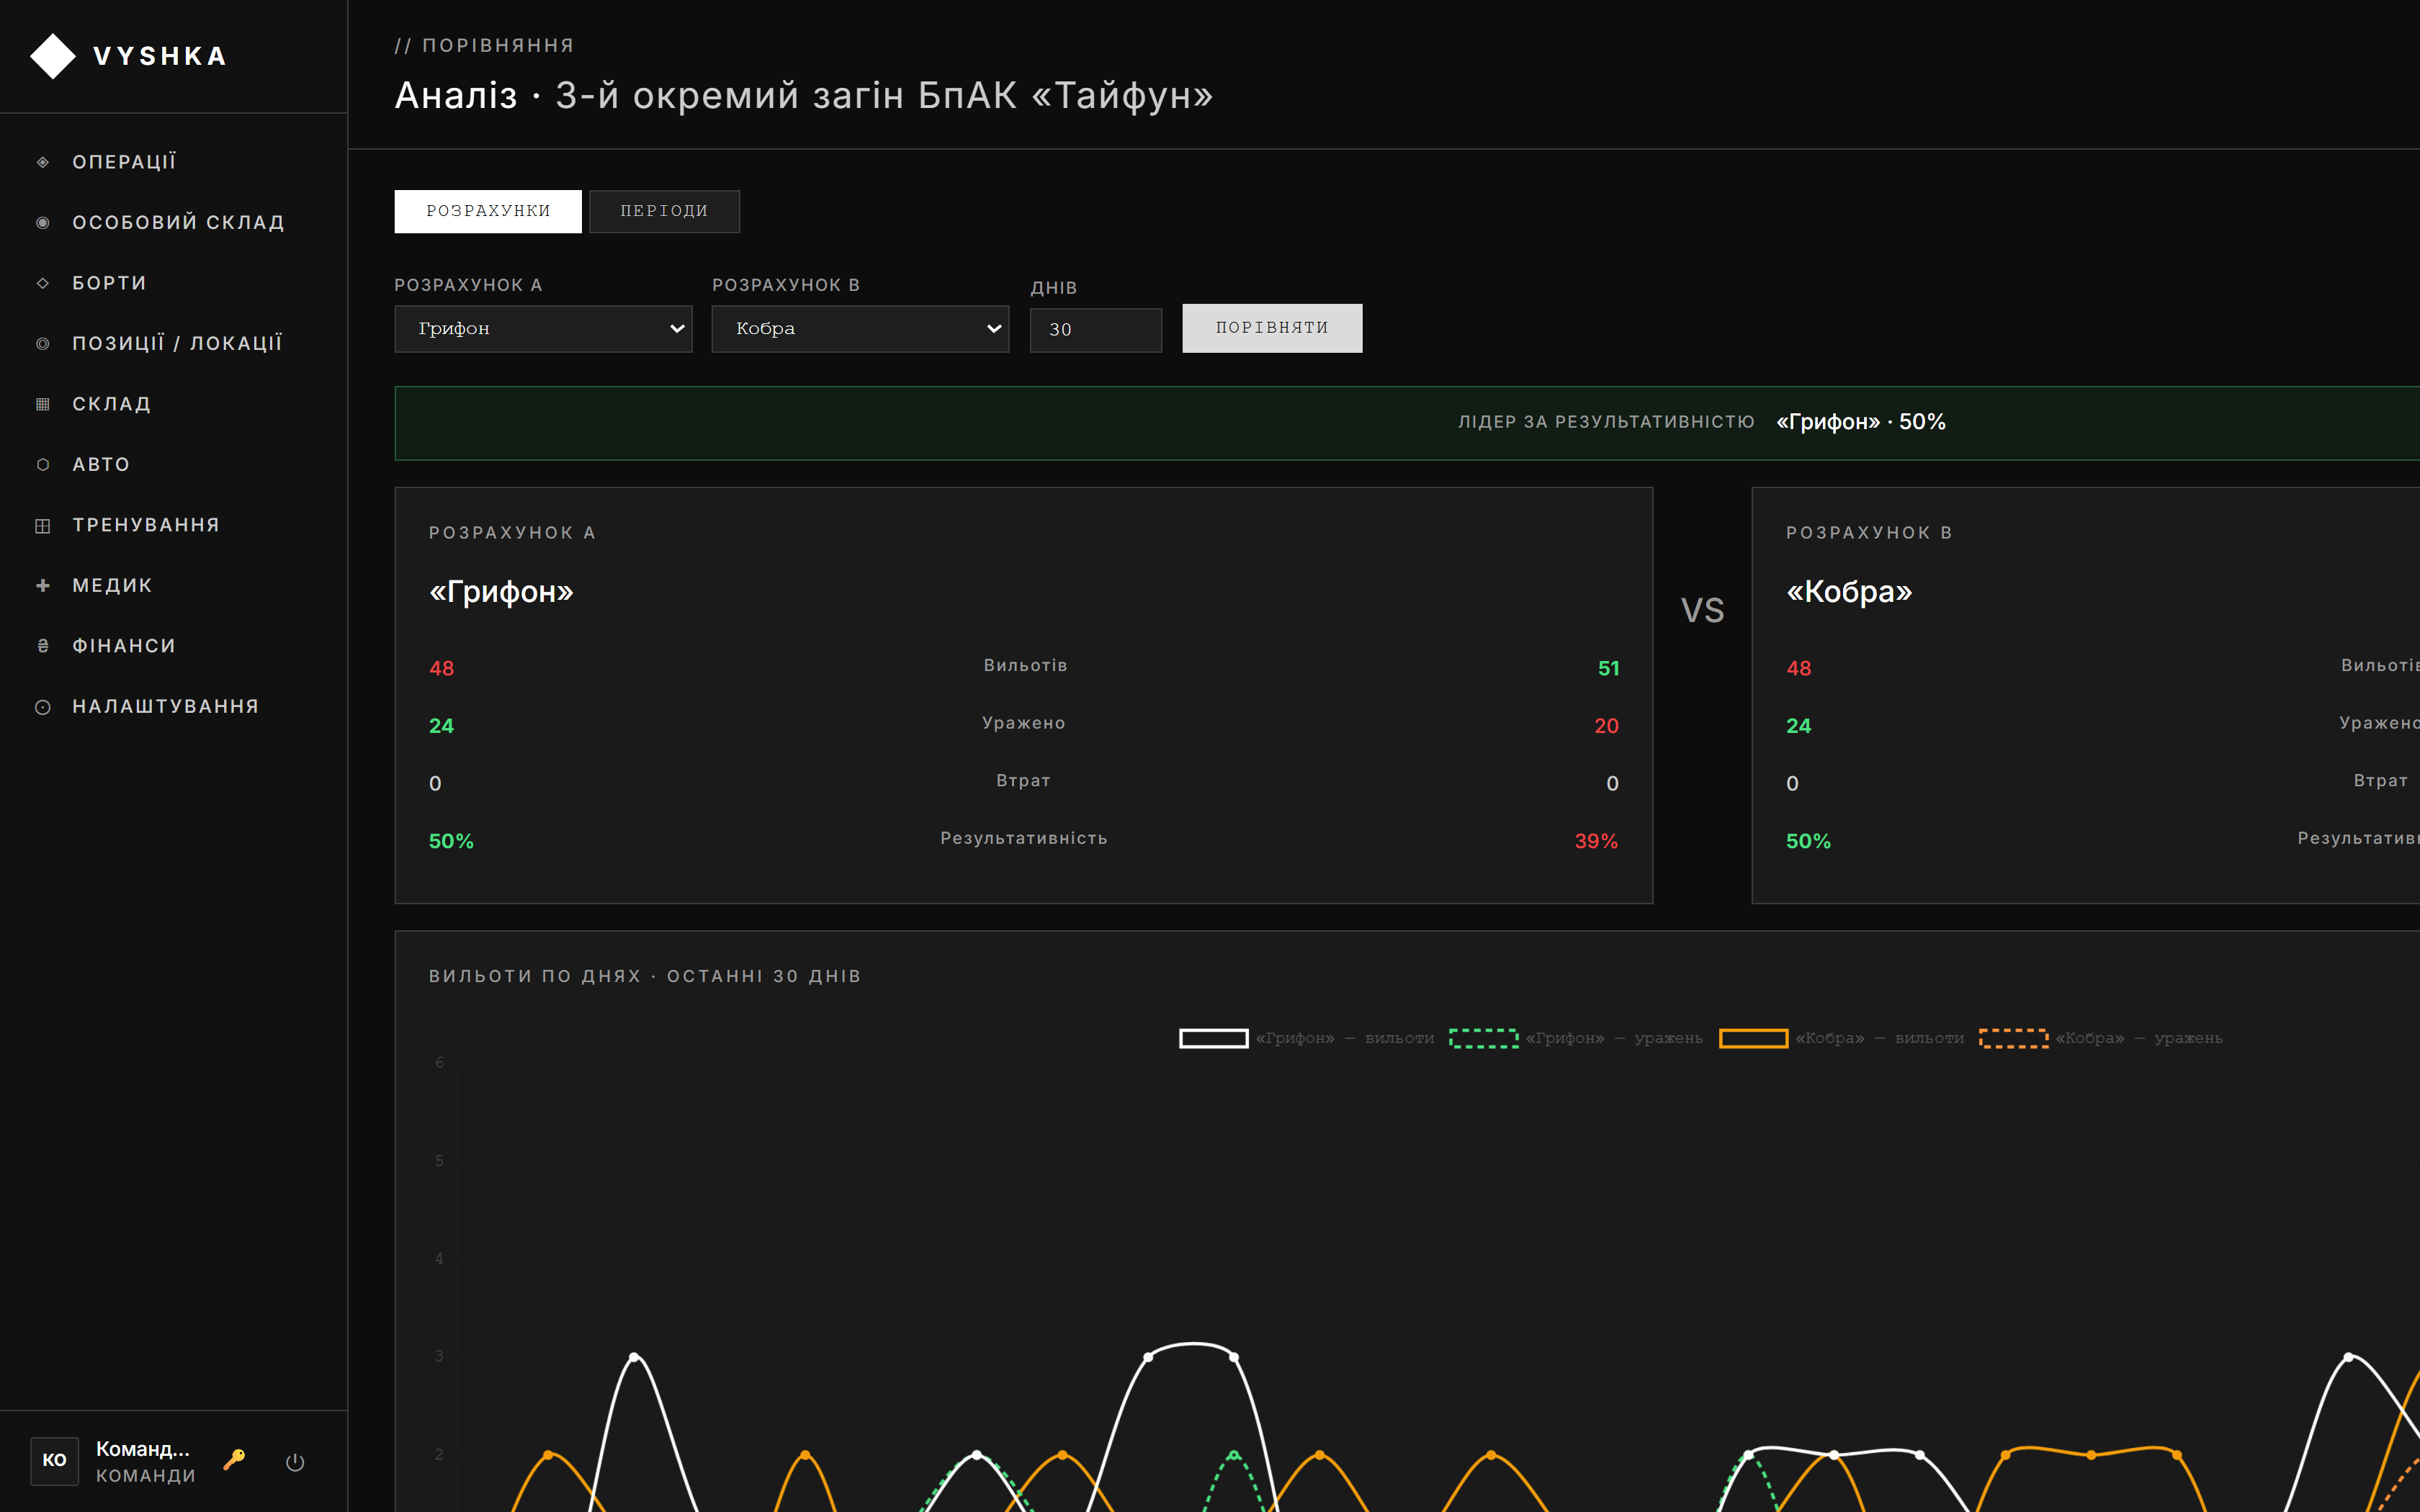Click the Налаштування clock icon
The width and height of the screenshot is (2420, 1512).
pyautogui.click(x=43, y=707)
